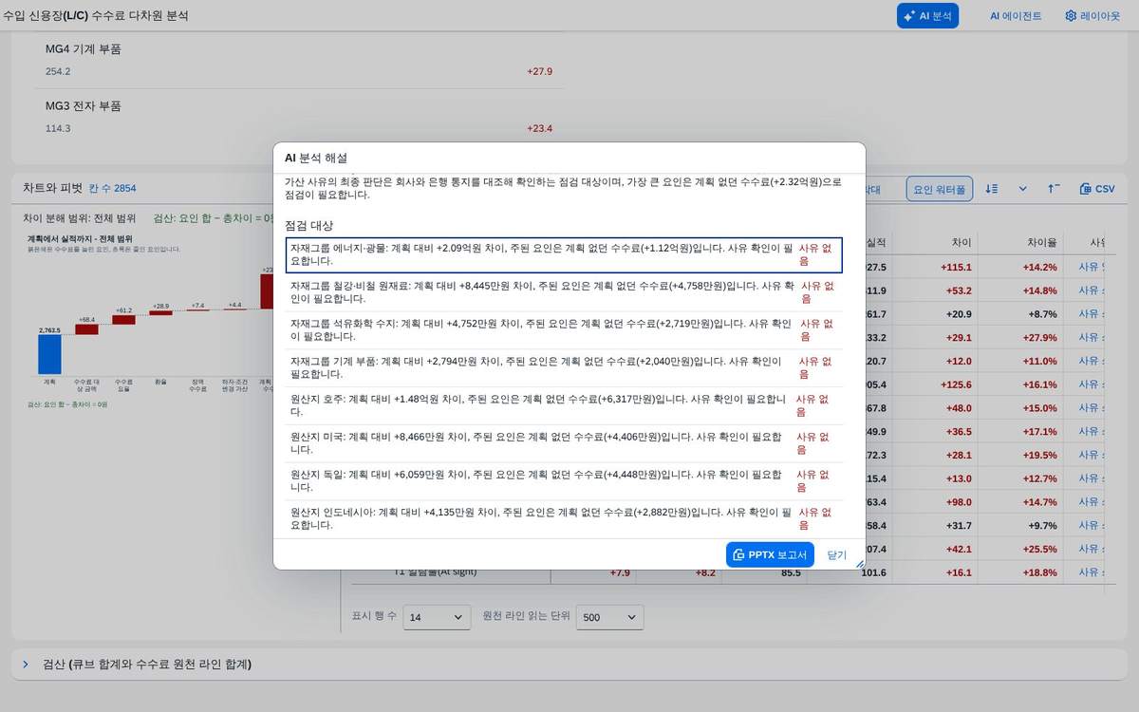
Task: Open the chevron dropdown next to sort icon
Action: (x=1023, y=189)
